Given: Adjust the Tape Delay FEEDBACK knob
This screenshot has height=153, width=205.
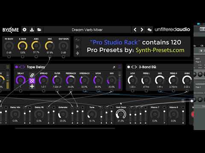Looking at the screenshot, I should click(x=70, y=80).
